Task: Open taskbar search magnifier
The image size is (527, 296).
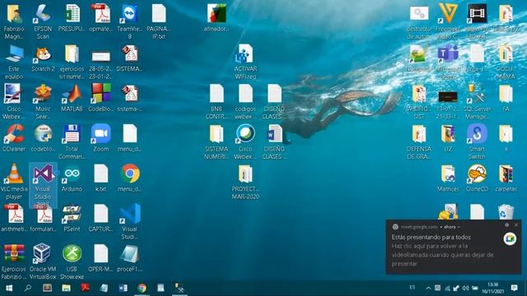Action: tap(28, 288)
